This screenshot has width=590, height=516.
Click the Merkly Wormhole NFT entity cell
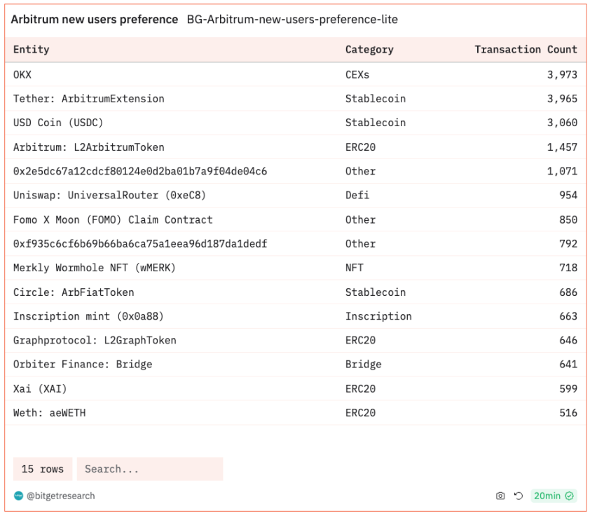(x=95, y=268)
